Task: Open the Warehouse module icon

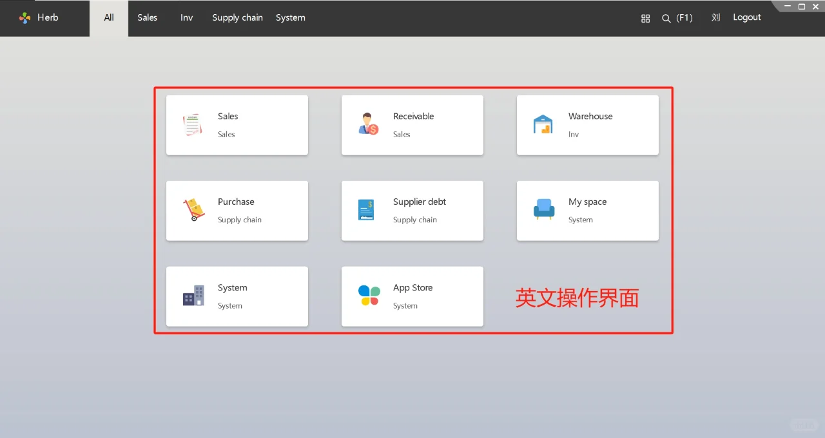Action: 542,125
